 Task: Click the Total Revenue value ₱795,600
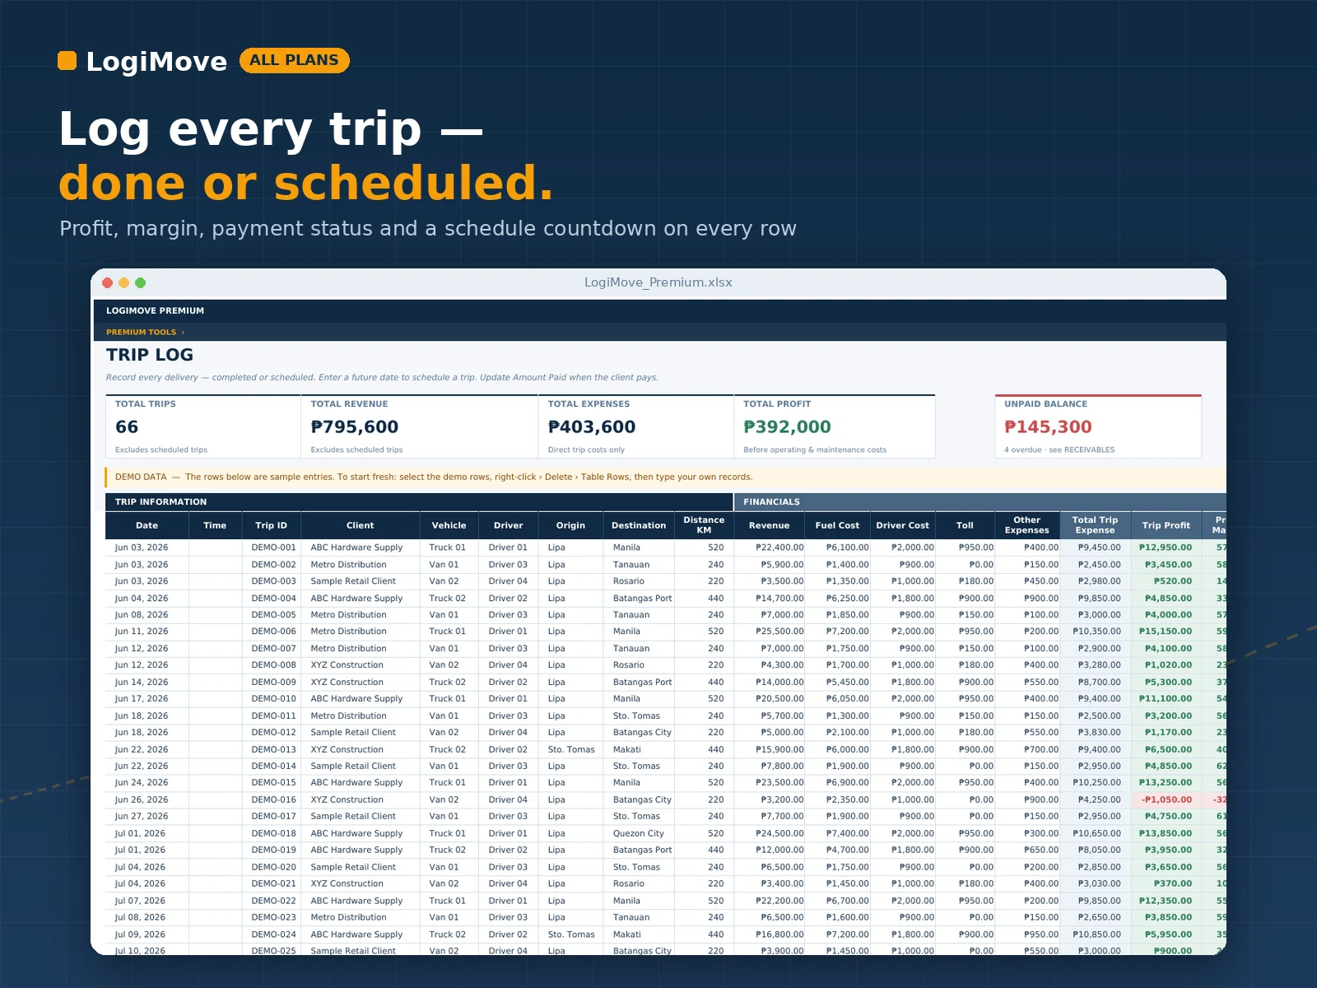[355, 427]
